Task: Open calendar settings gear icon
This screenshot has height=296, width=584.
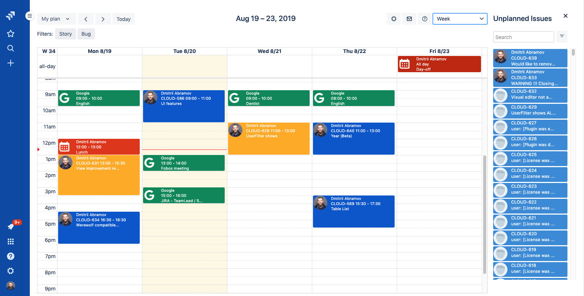Action: [x=394, y=19]
